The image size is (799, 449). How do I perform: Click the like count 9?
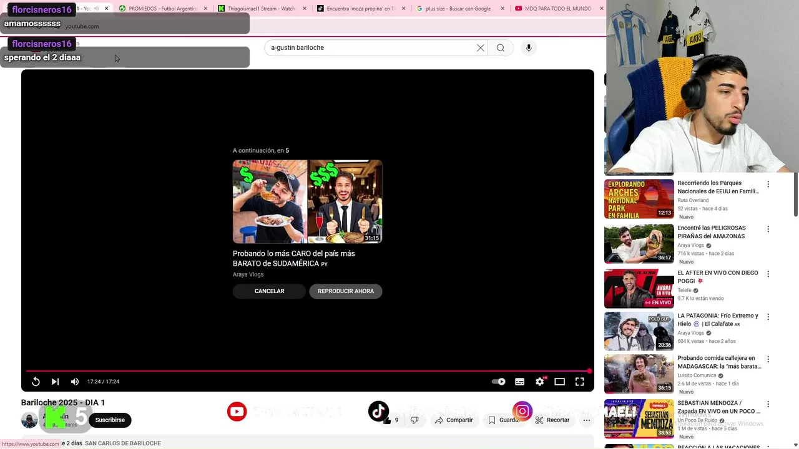pos(396,420)
